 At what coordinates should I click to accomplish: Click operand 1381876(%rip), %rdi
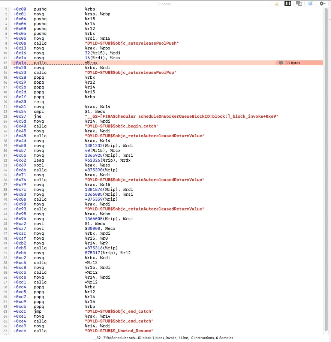tap(109, 189)
